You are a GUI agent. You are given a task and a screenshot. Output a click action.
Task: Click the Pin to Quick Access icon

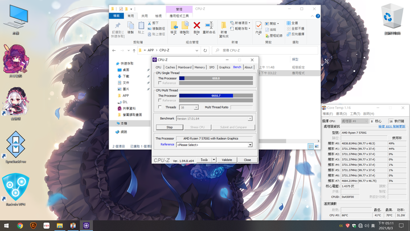pyautogui.click(x=118, y=26)
